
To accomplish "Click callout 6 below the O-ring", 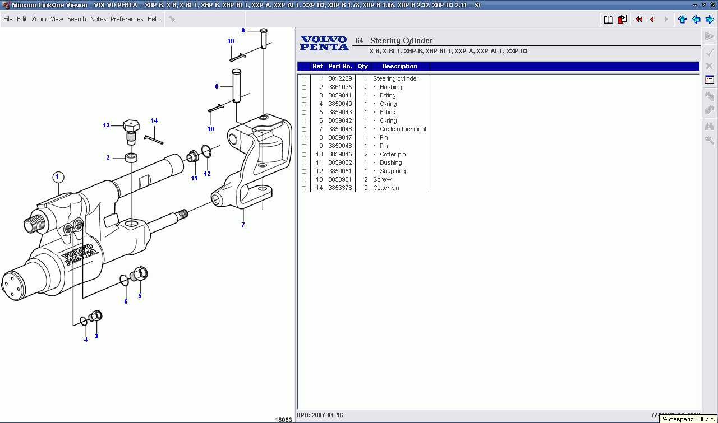I will pos(126,301).
